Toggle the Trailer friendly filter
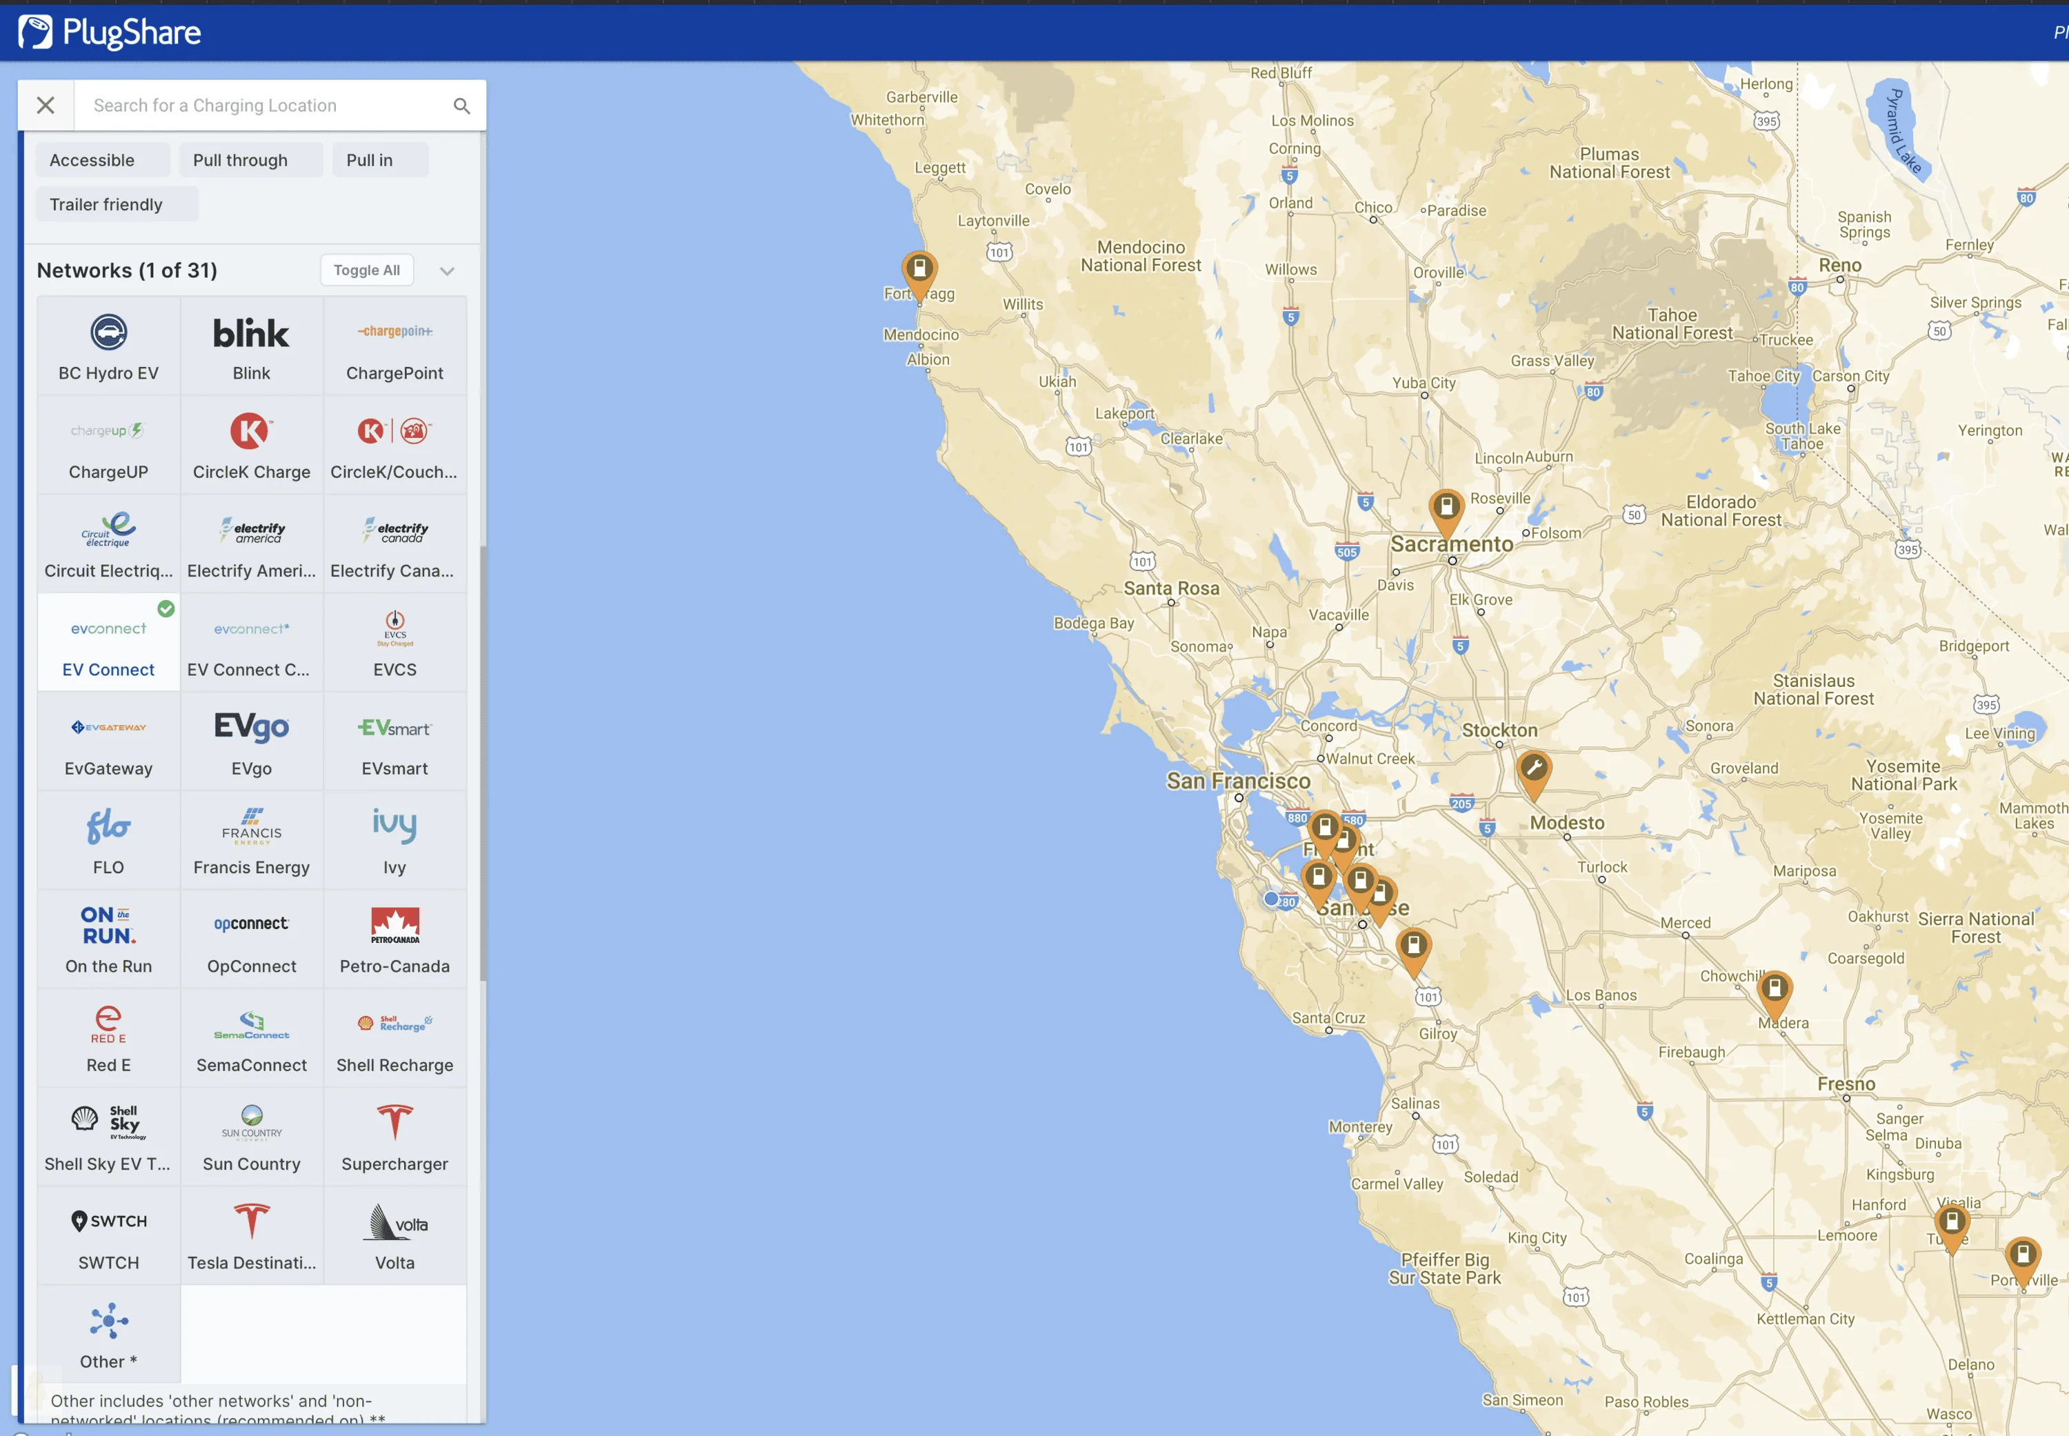2069x1436 pixels. (x=117, y=204)
